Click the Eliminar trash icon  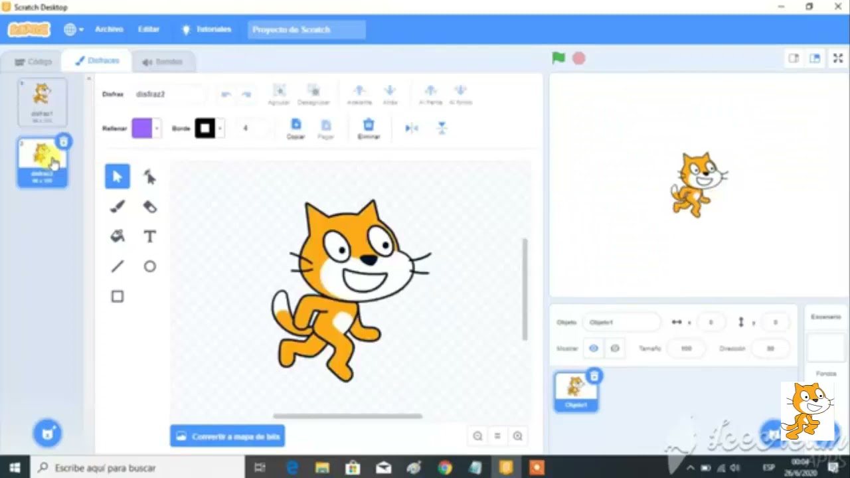tap(369, 124)
